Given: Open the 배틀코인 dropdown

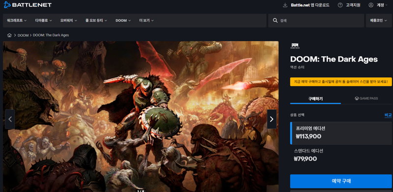Looking at the screenshot, I should (x=379, y=21).
